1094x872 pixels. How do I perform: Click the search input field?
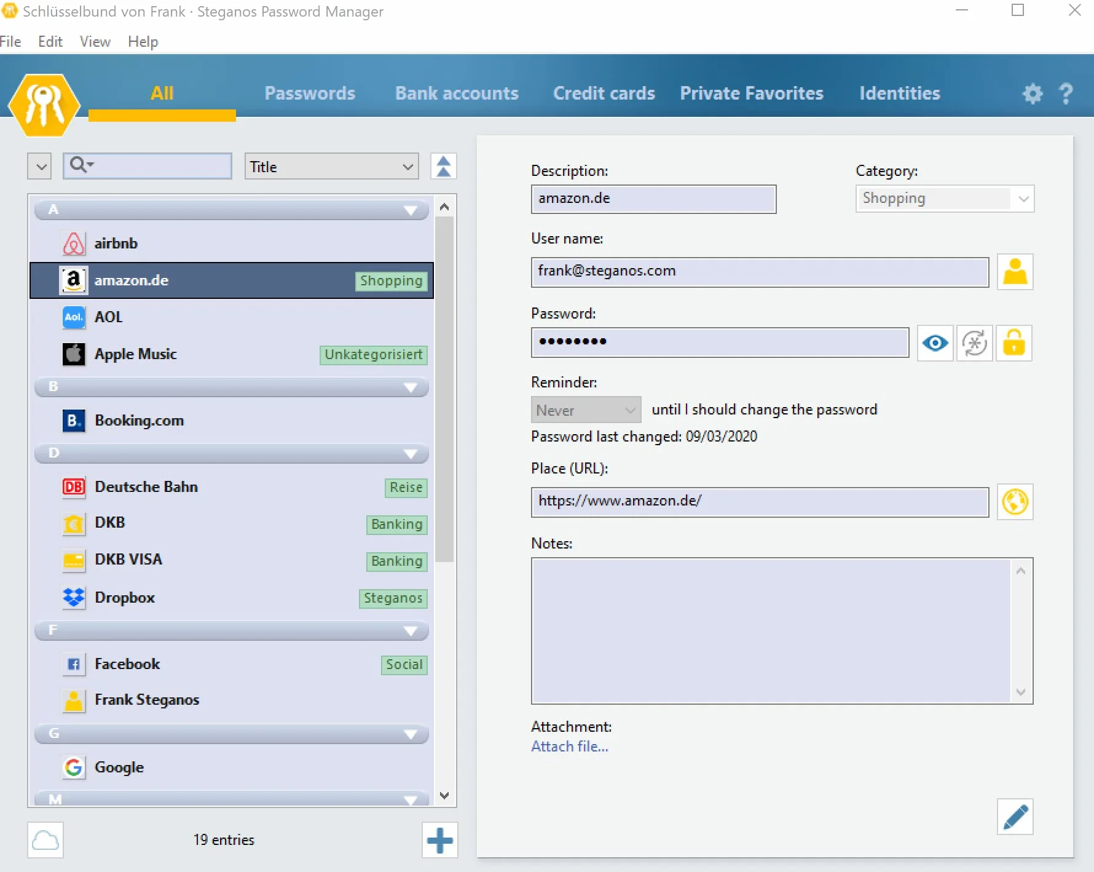[x=148, y=166]
